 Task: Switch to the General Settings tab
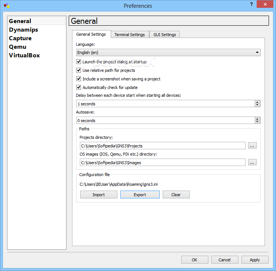click(91, 34)
